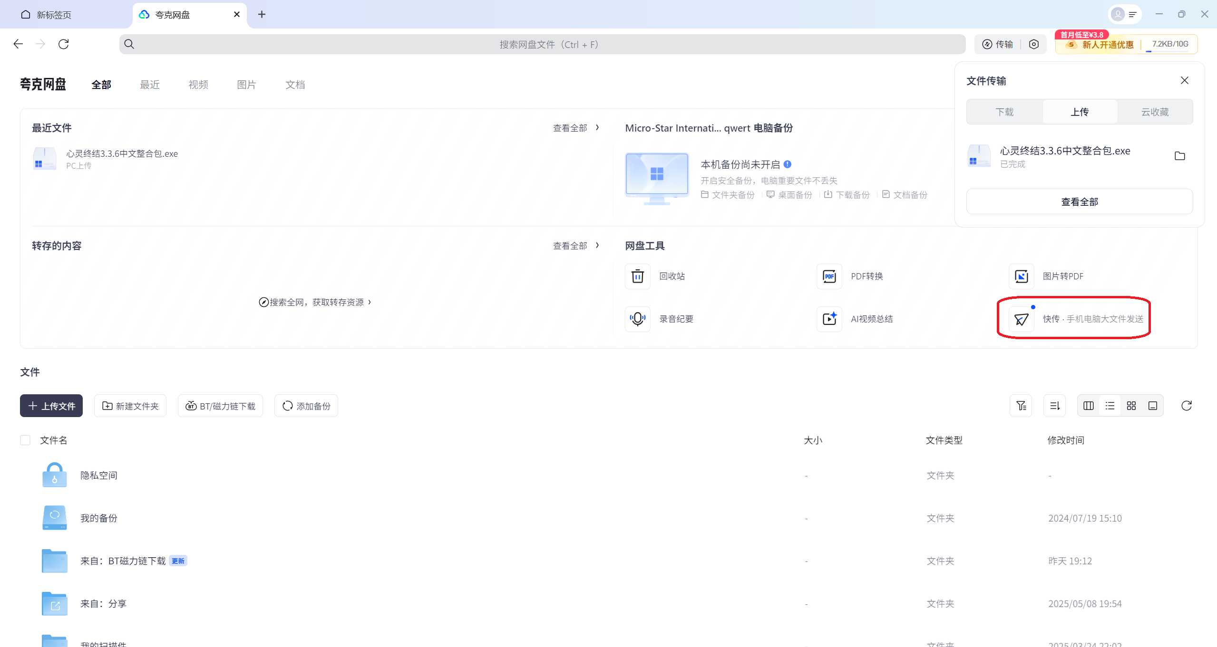Open a new browser tab with plus
1217x647 pixels.
(262, 14)
